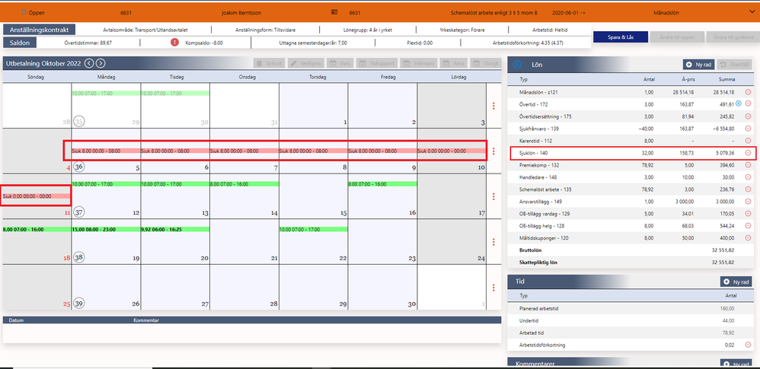Remove the Måltidskuponger - 120 row
760x369 pixels.
click(x=748, y=238)
